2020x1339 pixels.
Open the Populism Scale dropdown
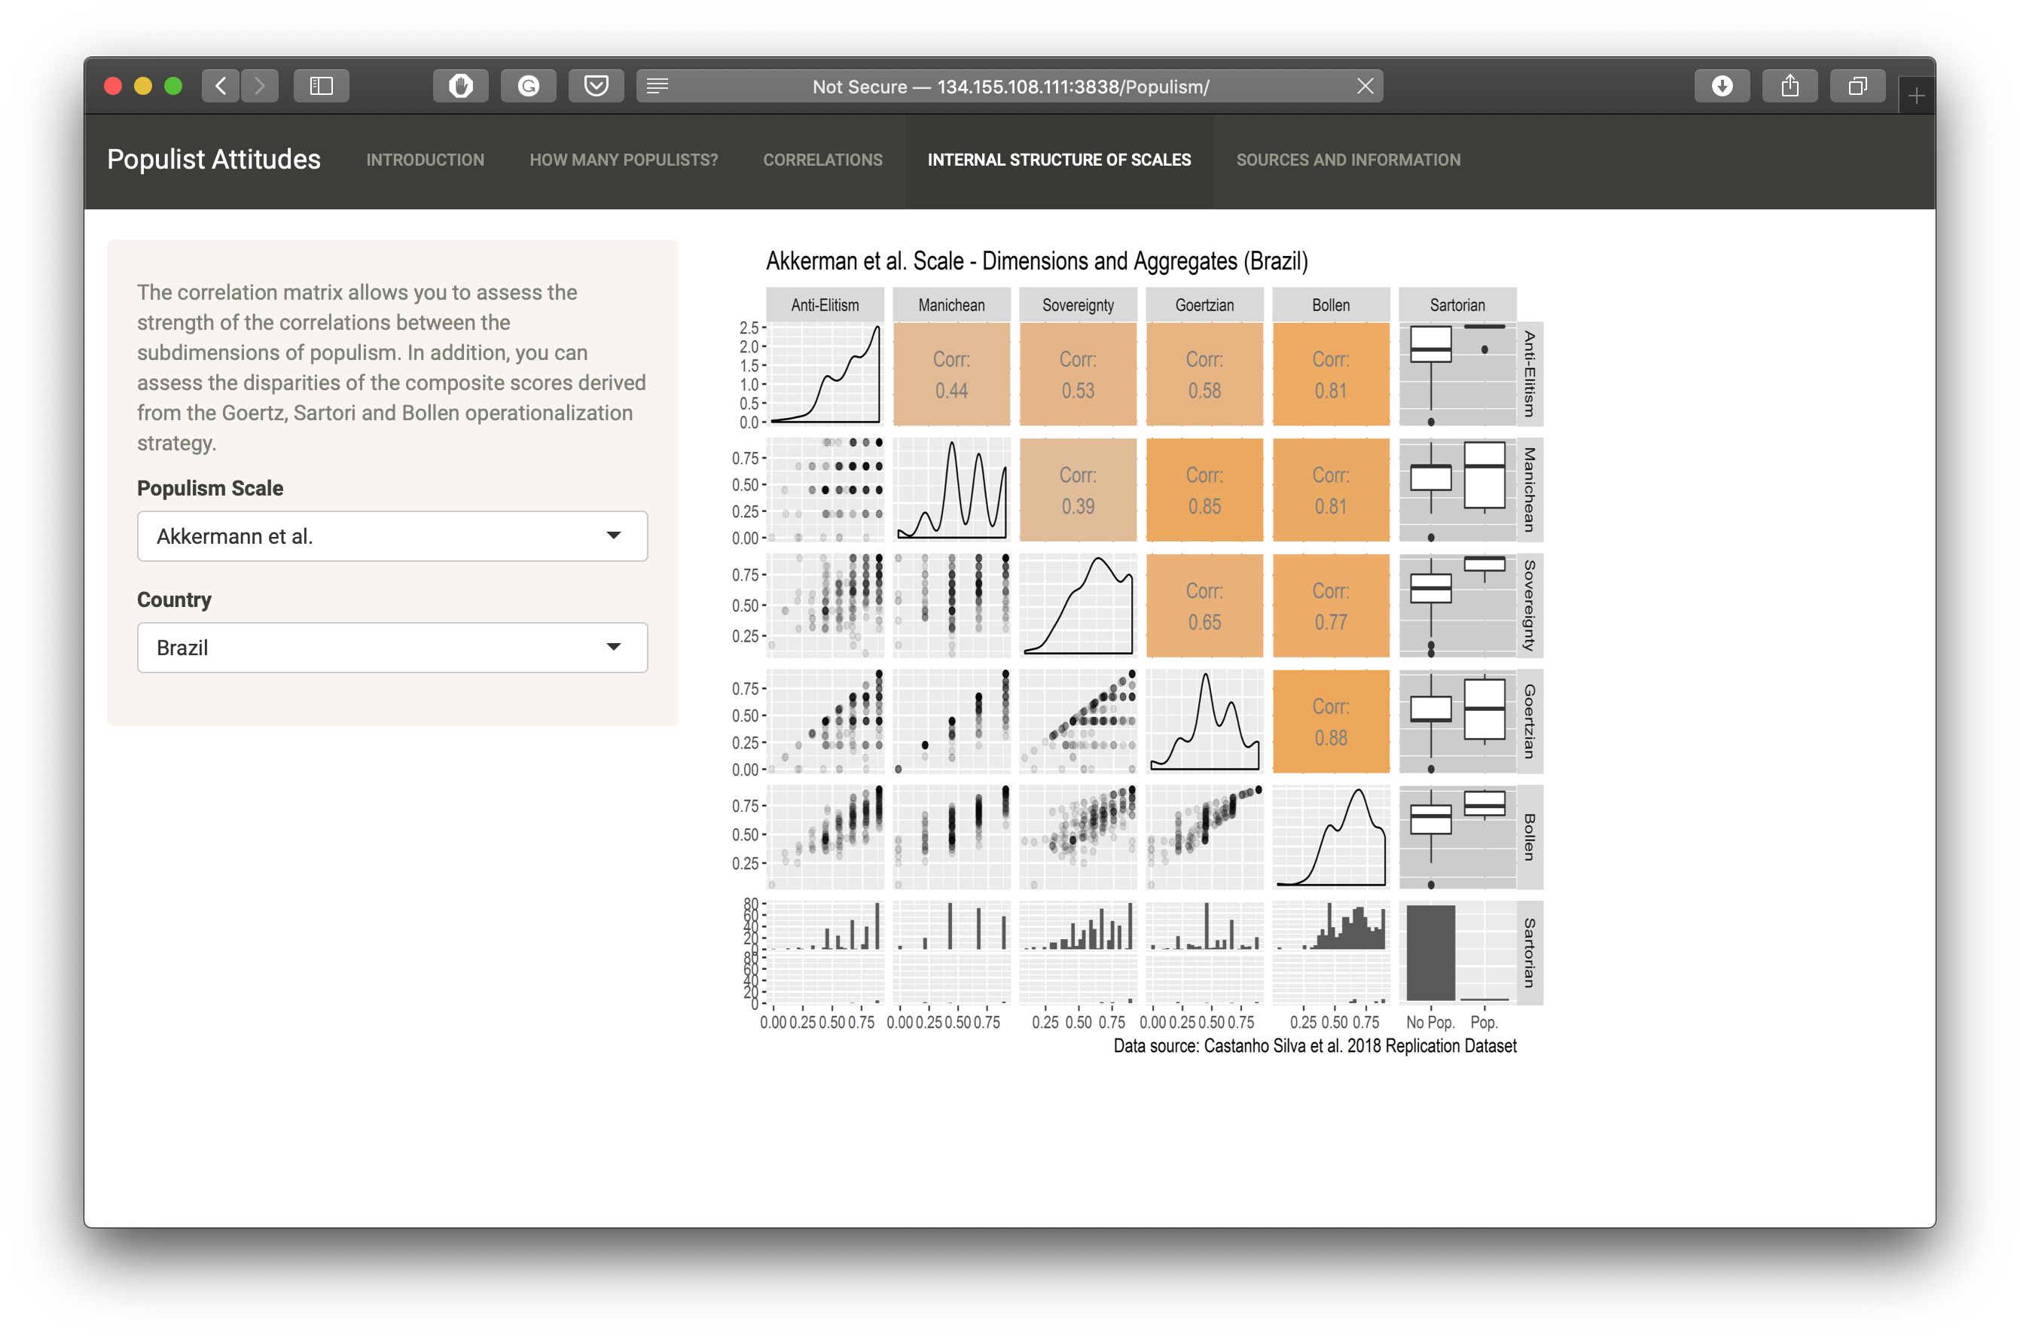[392, 536]
